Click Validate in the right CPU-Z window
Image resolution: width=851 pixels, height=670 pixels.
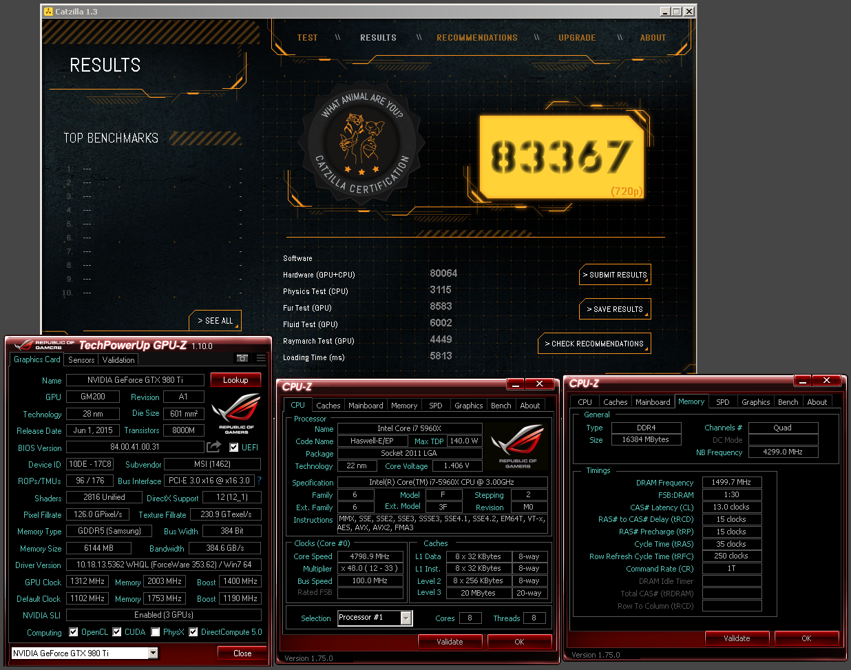[737, 638]
